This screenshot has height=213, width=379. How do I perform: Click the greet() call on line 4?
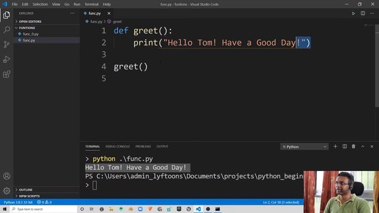click(130, 67)
